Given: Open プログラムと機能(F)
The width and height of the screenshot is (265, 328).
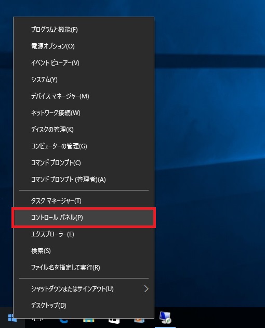Looking at the screenshot, I should [x=84, y=30].
